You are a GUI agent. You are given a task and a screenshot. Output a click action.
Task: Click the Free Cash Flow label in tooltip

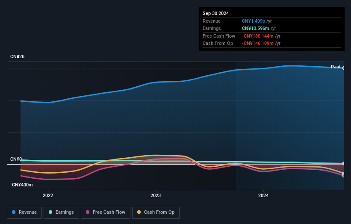click(219, 36)
